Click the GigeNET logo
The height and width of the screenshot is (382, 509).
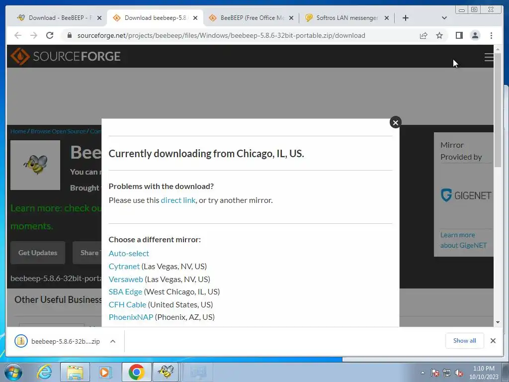[x=466, y=195]
